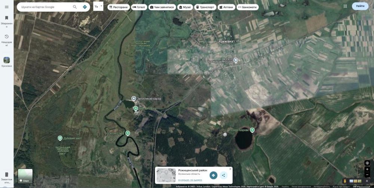This screenshot has height=188, width=374.
Task: Click the Затоплений кар'єр map pin
Action: 134,99
